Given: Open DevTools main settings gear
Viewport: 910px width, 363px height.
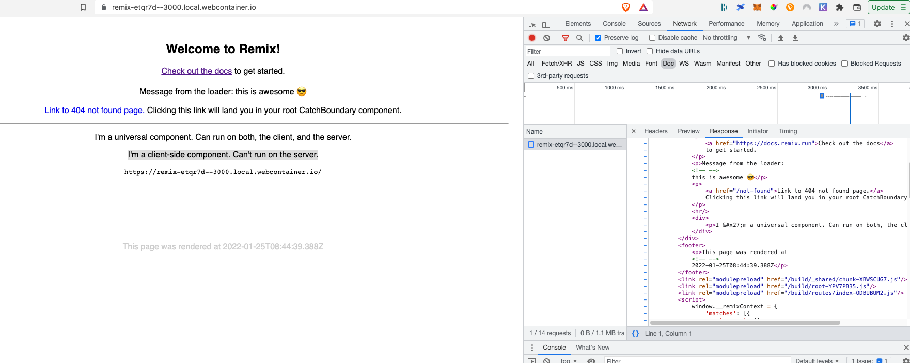Looking at the screenshot, I should coord(877,24).
